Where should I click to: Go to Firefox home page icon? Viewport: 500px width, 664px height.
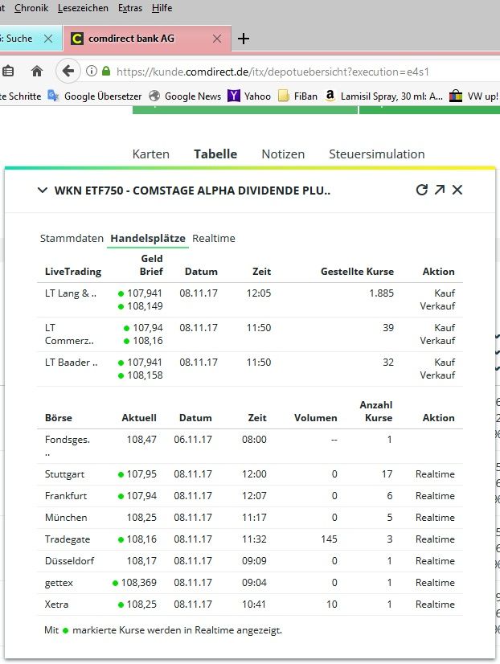click(x=37, y=71)
